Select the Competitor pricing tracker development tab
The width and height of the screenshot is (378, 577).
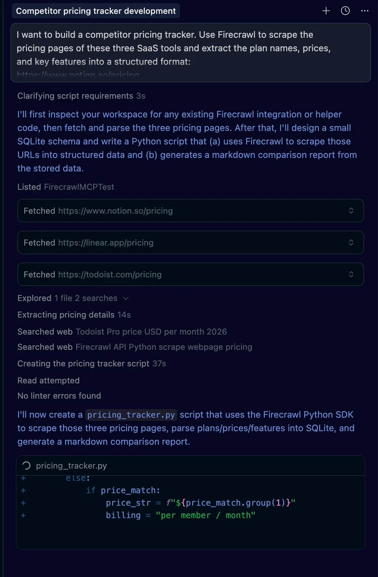[96, 11]
